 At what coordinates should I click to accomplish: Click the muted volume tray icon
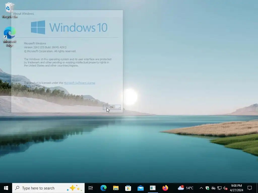coord(225,188)
